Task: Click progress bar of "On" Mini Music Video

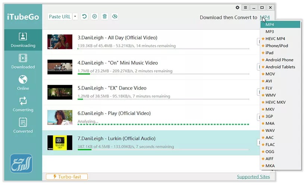Action: [x=163, y=74]
